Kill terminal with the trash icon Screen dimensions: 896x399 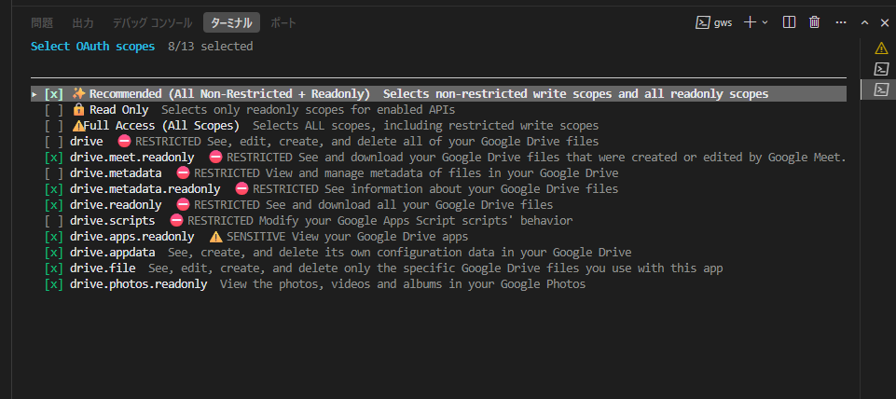814,22
